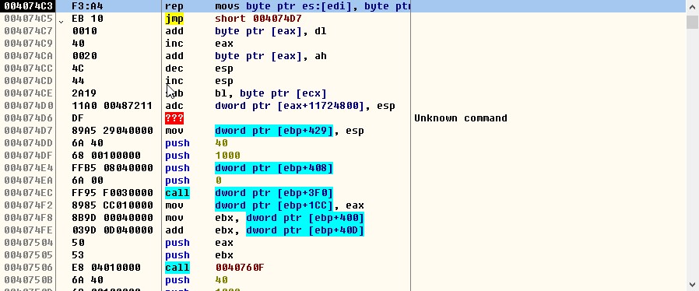Click call target 0040760F

pos(240,268)
